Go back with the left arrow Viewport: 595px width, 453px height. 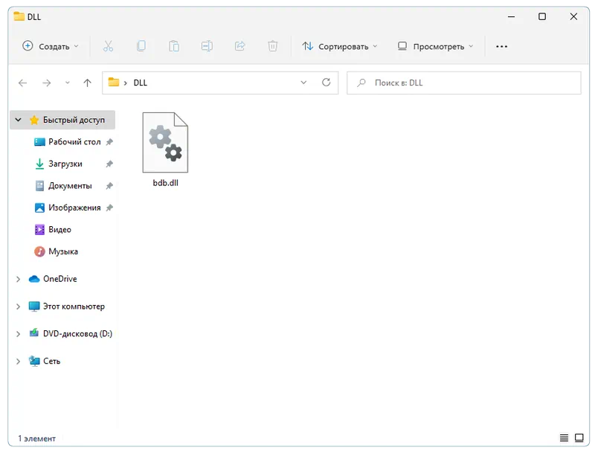pyautogui.click(x=23, y=83)
